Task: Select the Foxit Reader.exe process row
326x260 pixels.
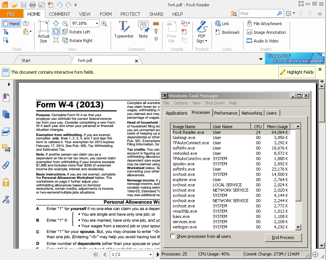Action: 230,132
